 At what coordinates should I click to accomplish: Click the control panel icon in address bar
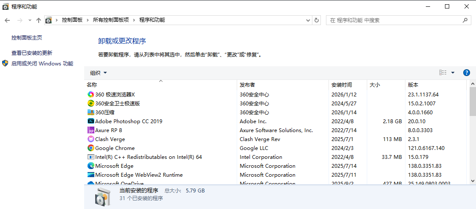pyautogui.click(x=48, y=20)
